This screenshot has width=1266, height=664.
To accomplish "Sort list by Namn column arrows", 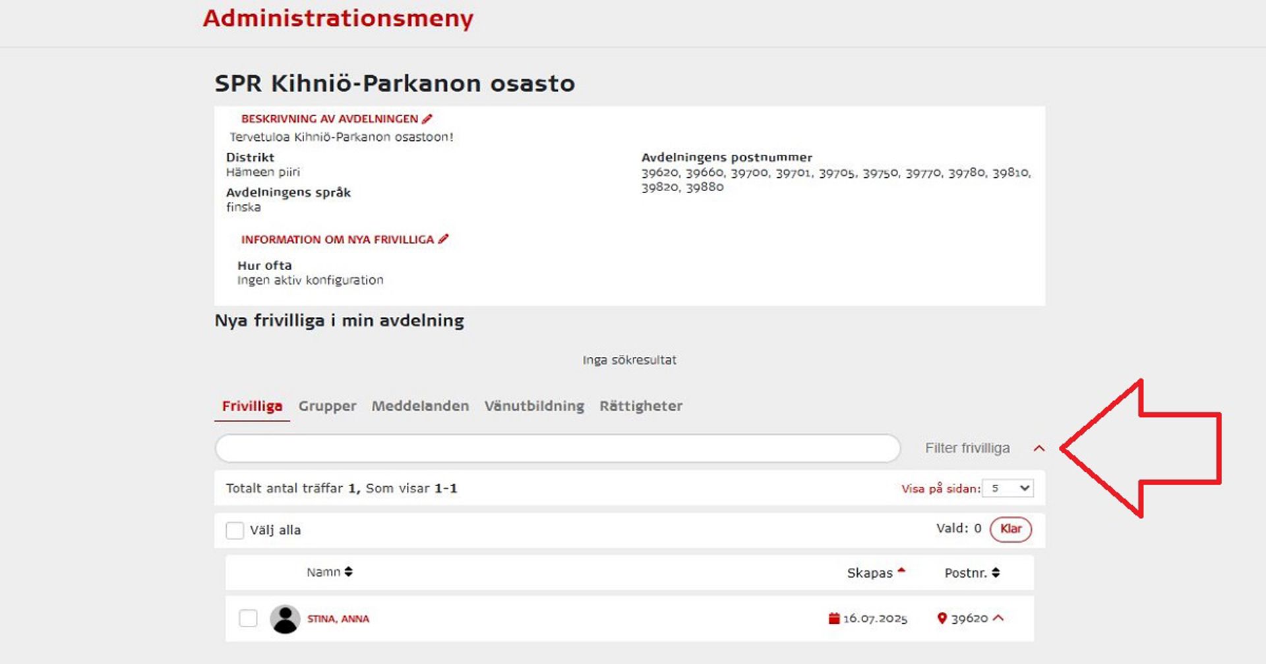I will pos(348,572).
